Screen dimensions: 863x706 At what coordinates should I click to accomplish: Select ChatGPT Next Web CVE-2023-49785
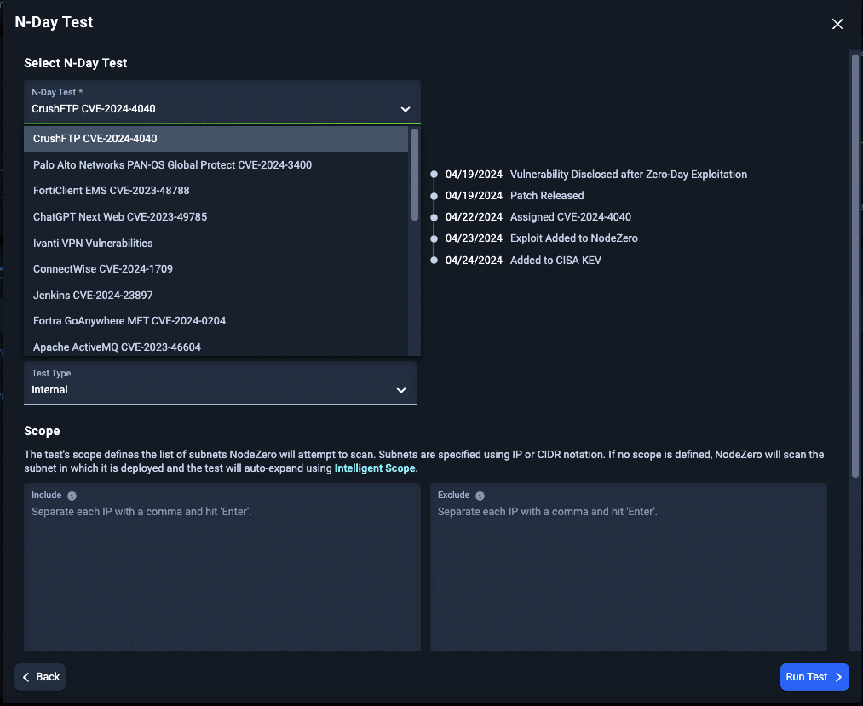tap(216, 217)
